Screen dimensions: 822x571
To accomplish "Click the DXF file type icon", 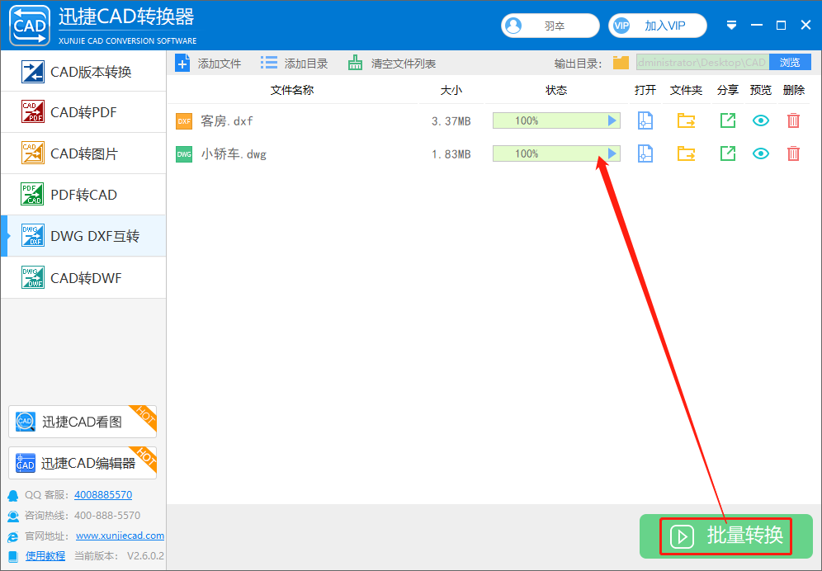I will pyautogui.click(x=184, y=121).
